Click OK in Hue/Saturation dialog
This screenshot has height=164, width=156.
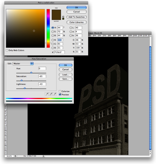pyautogui.click(x=66, y=65)
